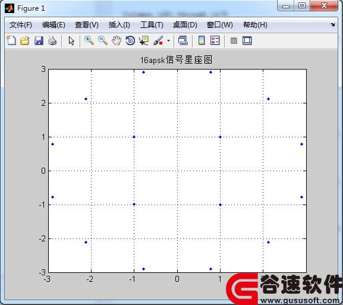The image size is (343, 305).
Task: Expand the brush color dropdown arrow
Action: (168, 40)
